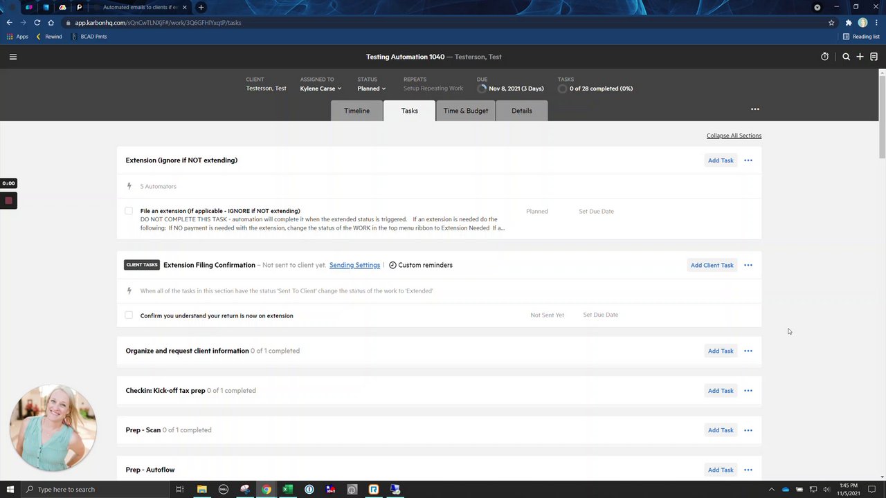Open the Sending Settings link

[354, 265]
